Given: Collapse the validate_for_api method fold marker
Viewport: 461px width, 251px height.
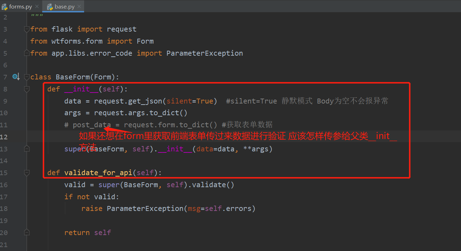Looking at the screenshot, I should tap(27, 173).
